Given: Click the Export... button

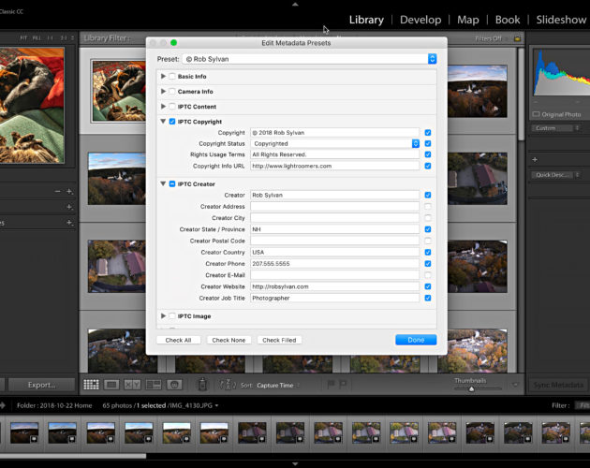Looking at the screenshot, I should point(41,385).
